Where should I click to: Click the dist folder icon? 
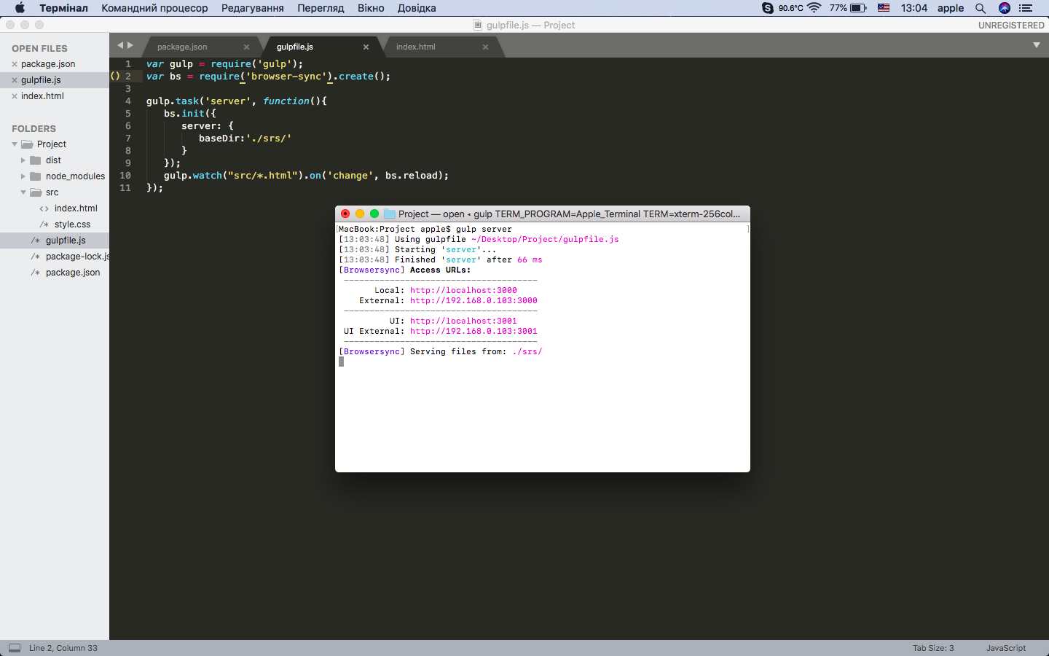[x=35, y=160]
